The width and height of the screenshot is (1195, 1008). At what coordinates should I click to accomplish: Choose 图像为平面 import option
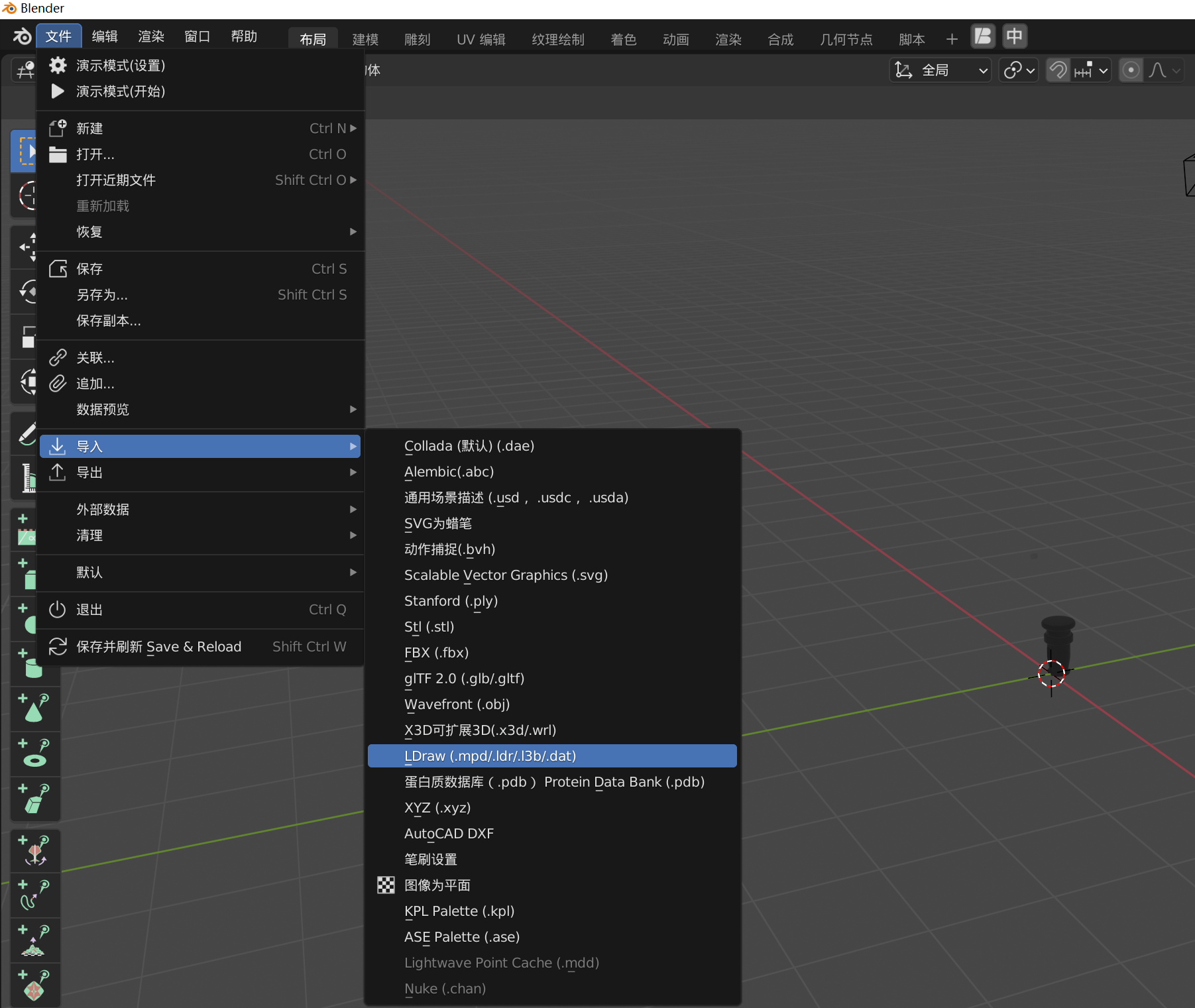tap(552, 885)
